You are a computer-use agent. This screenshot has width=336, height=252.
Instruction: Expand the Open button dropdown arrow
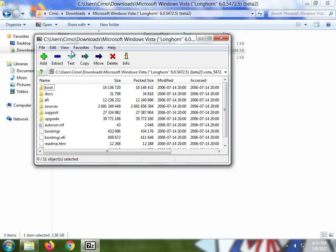[x=56, y=25]
